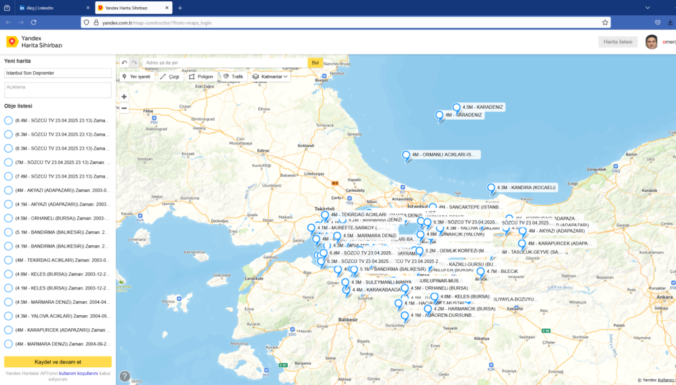Click the 4.7M - BILECIK map pin

(x=481, y=274)
